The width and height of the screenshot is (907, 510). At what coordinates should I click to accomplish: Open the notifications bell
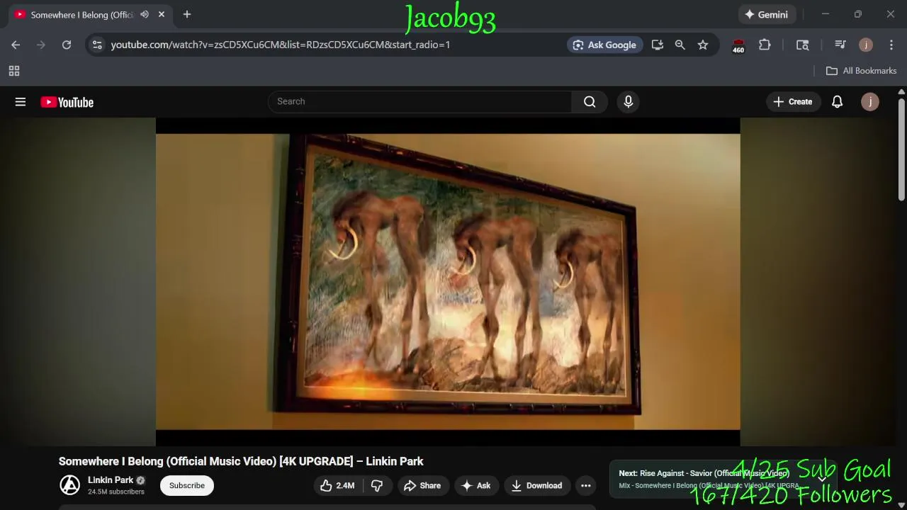click(x=837, y=101)
